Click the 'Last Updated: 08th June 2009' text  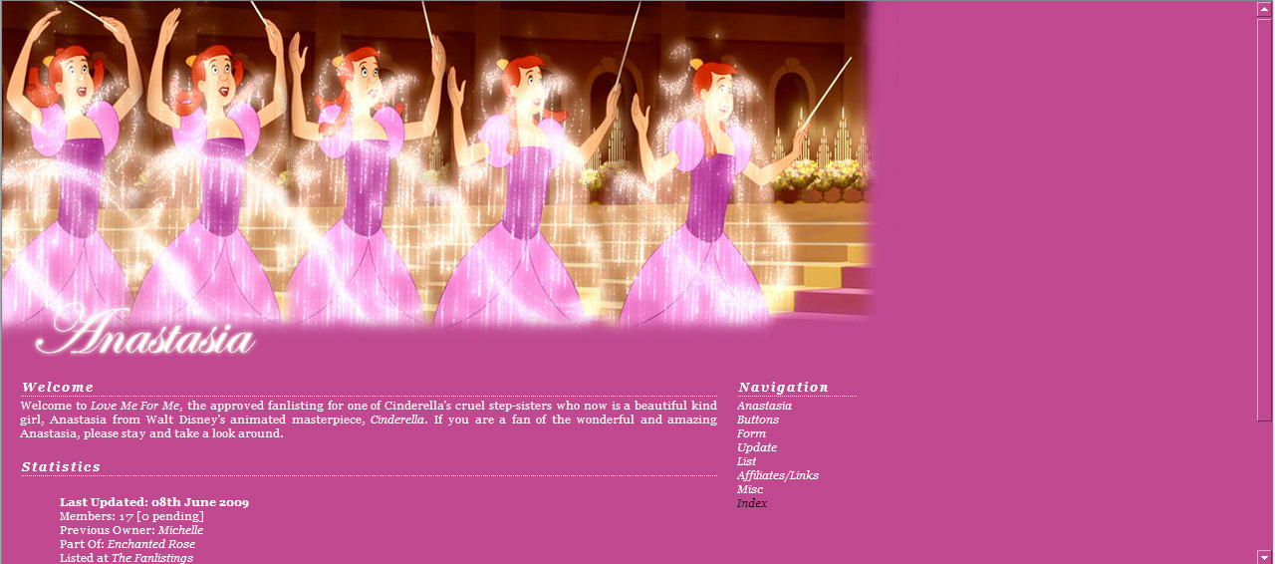154,502
